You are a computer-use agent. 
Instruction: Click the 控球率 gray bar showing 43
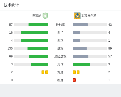[x=80, y=25]
